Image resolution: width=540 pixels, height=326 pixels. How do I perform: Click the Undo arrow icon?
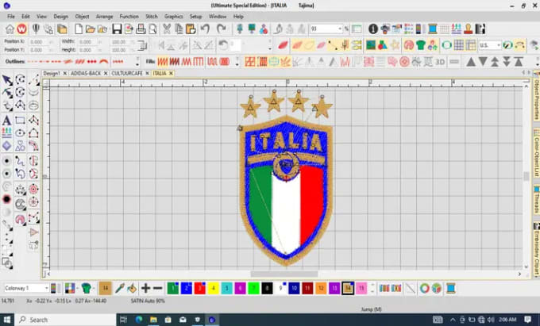(x=205, y=29)
